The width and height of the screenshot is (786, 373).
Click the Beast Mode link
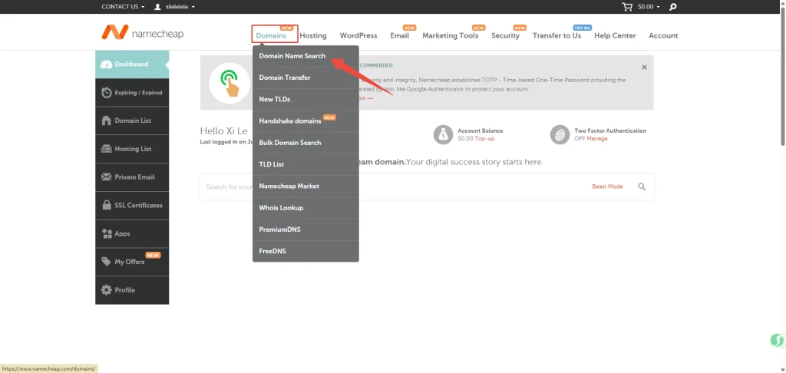608,186
